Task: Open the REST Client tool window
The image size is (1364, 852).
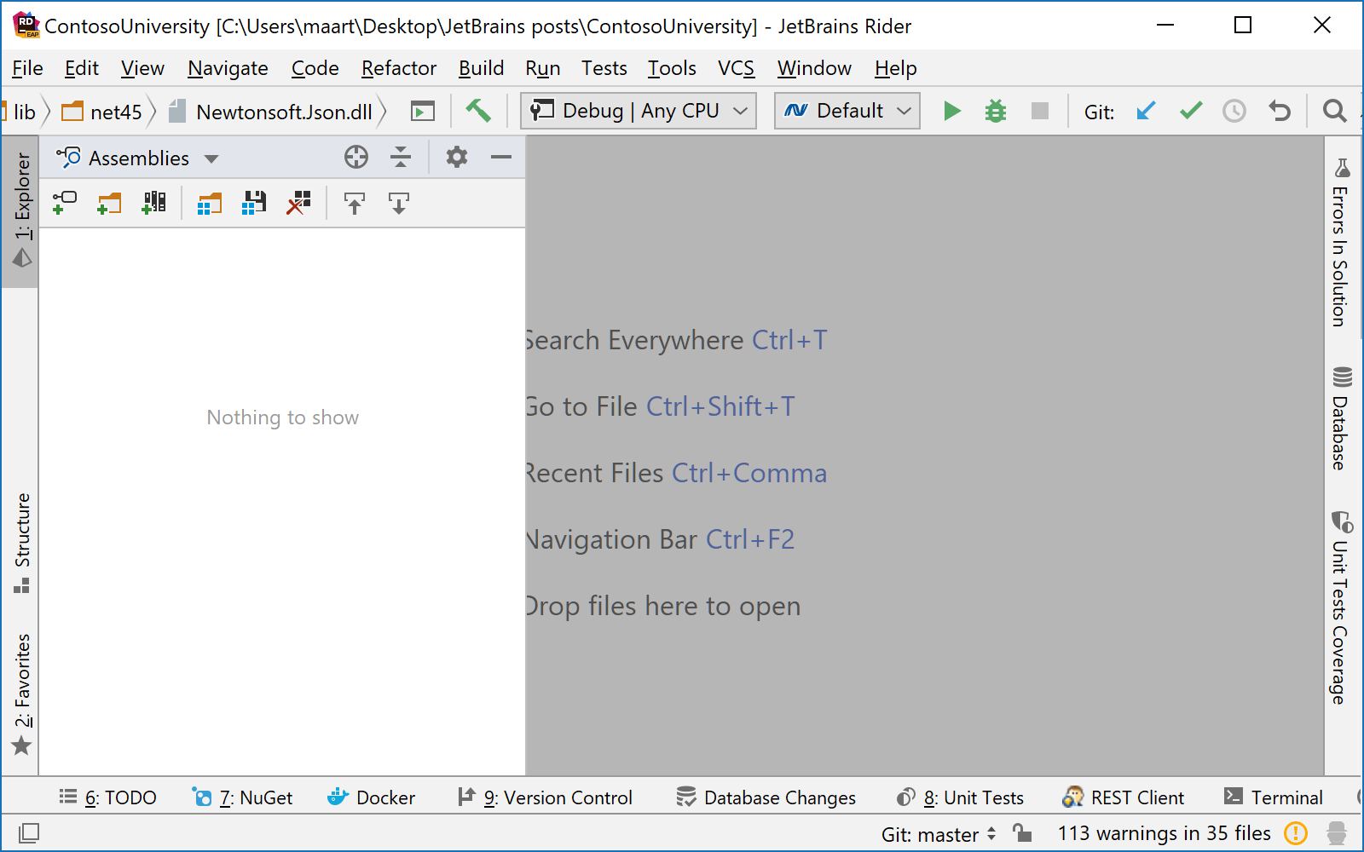Action: (1123, 797)
